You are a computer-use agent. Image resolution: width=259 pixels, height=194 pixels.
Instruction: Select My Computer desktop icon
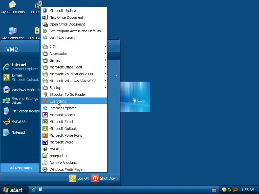click(x=13, y=33)
